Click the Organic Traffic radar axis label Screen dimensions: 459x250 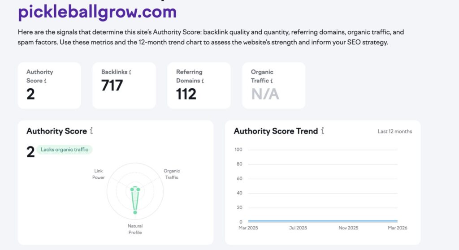(x=172, y=174)
